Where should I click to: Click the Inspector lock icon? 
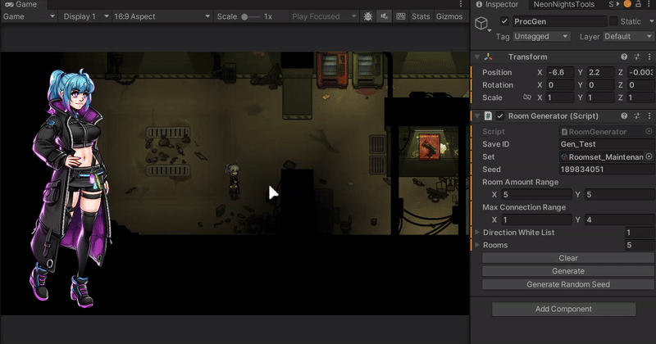pos(636,4)
